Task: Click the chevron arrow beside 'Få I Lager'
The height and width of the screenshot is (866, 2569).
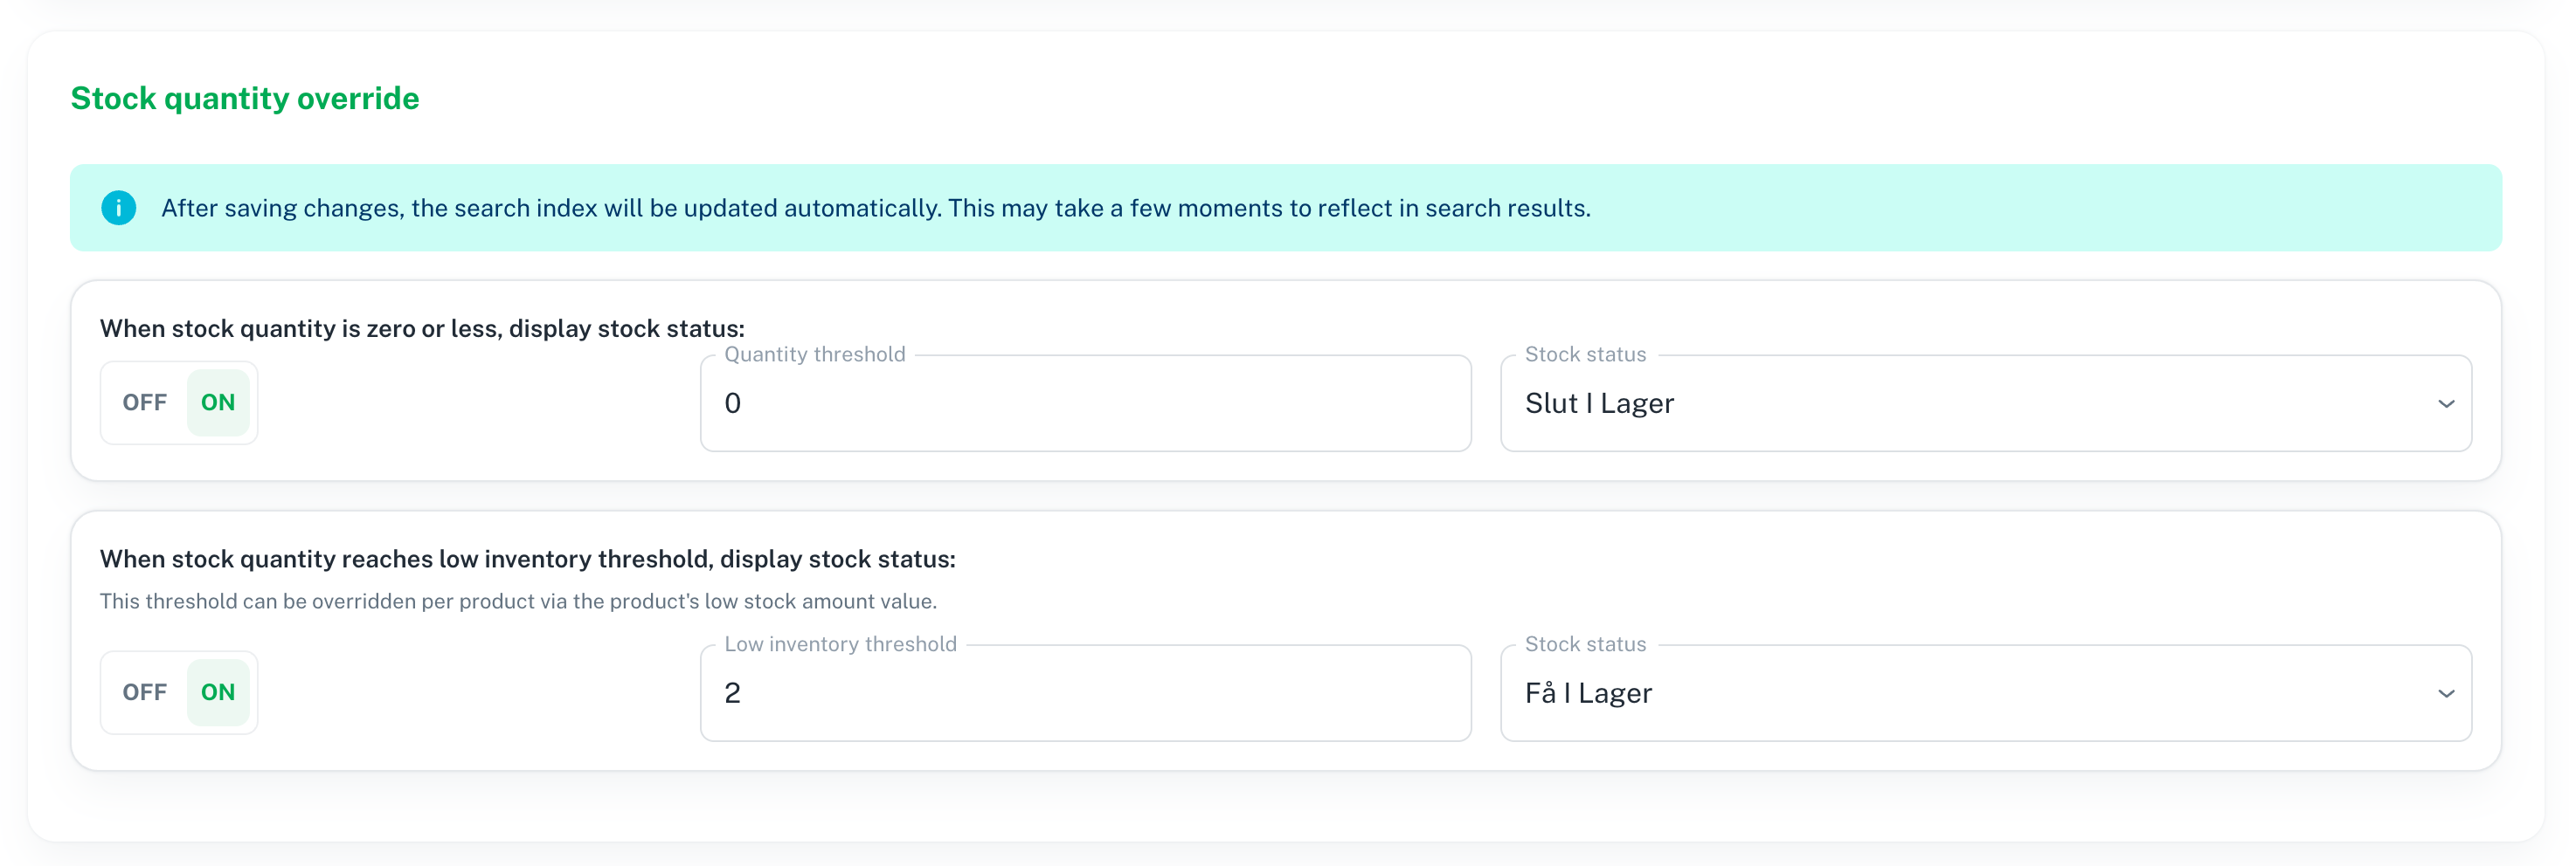Action: click(x=2445, y=694)
